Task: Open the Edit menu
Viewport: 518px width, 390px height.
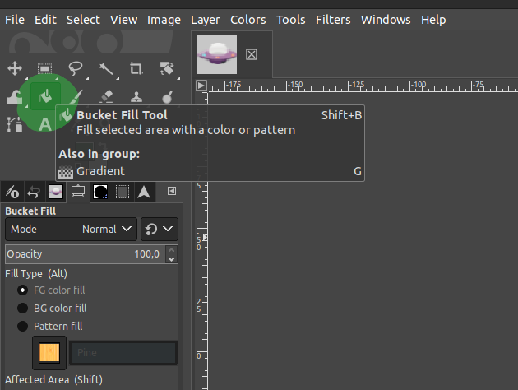Action: click(45, 20)
